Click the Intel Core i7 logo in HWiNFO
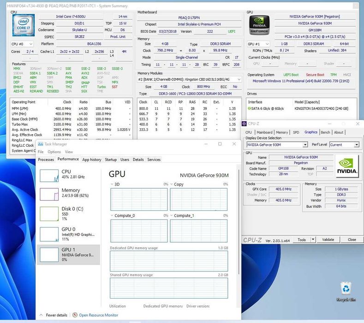This screenshot has height=323, width=364. pos(24,25)
